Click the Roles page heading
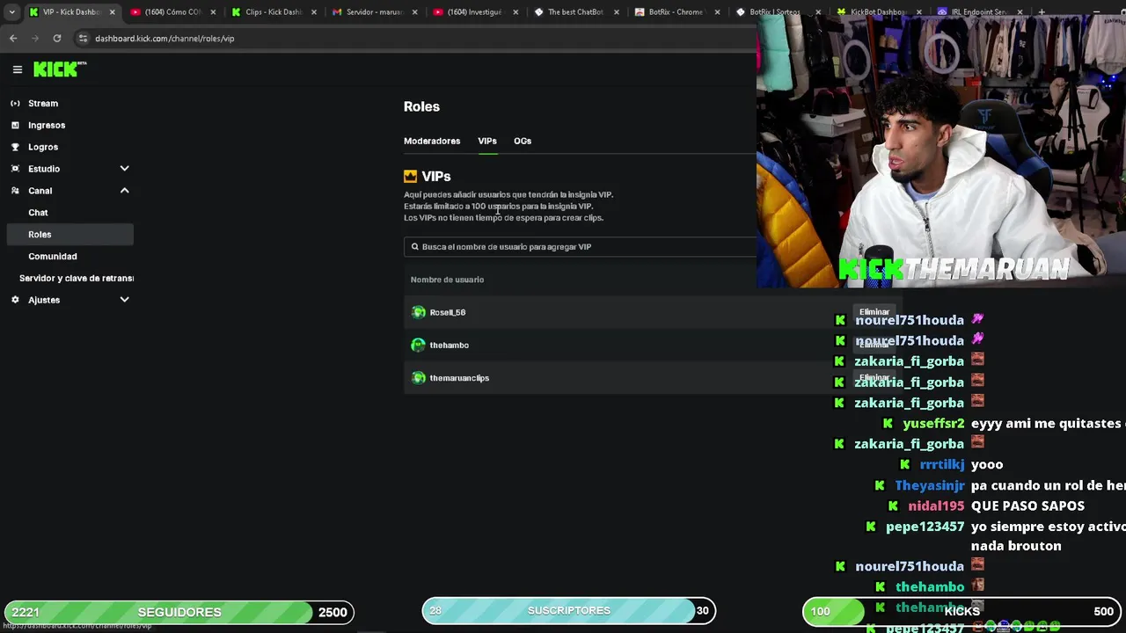Viewport: 1126px width, 633px height. [421, 106]
